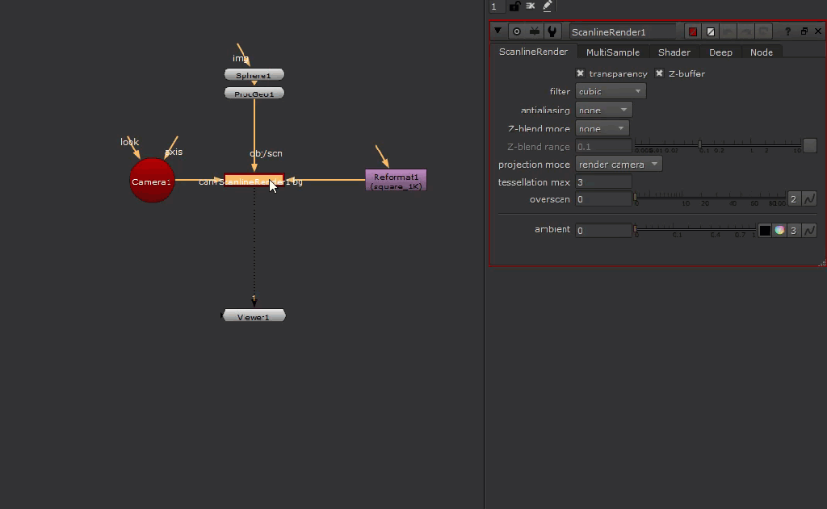The width and height of the screenshot is (827, 509).
Task: Open the help question mark icon
Action: [787, 31]
